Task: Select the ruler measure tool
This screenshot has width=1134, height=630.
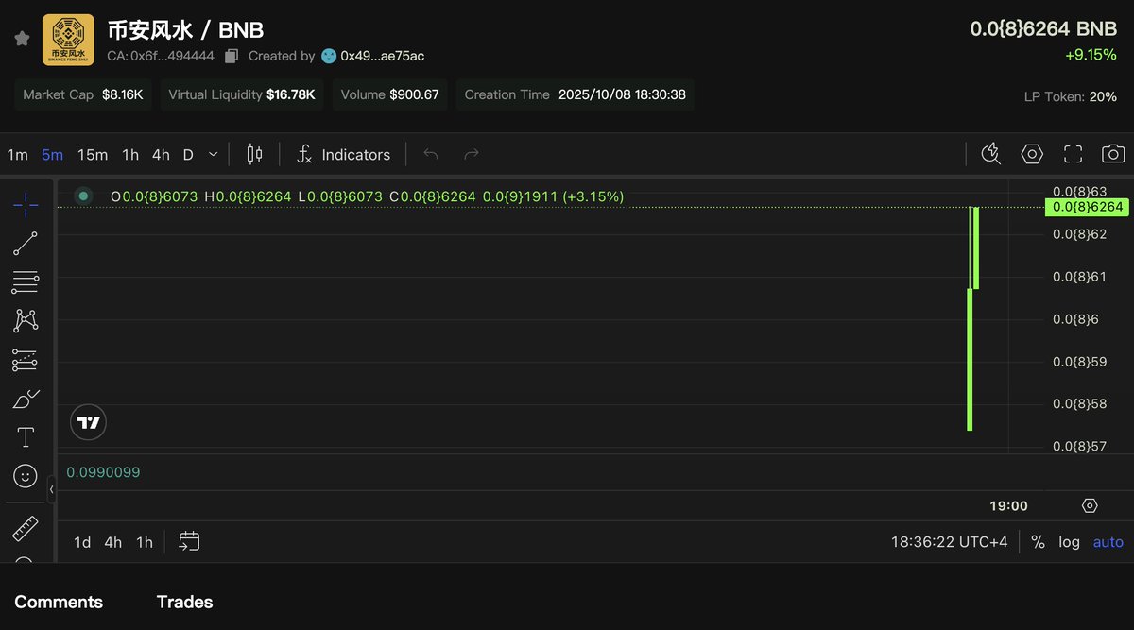Action: click(26, 529)
